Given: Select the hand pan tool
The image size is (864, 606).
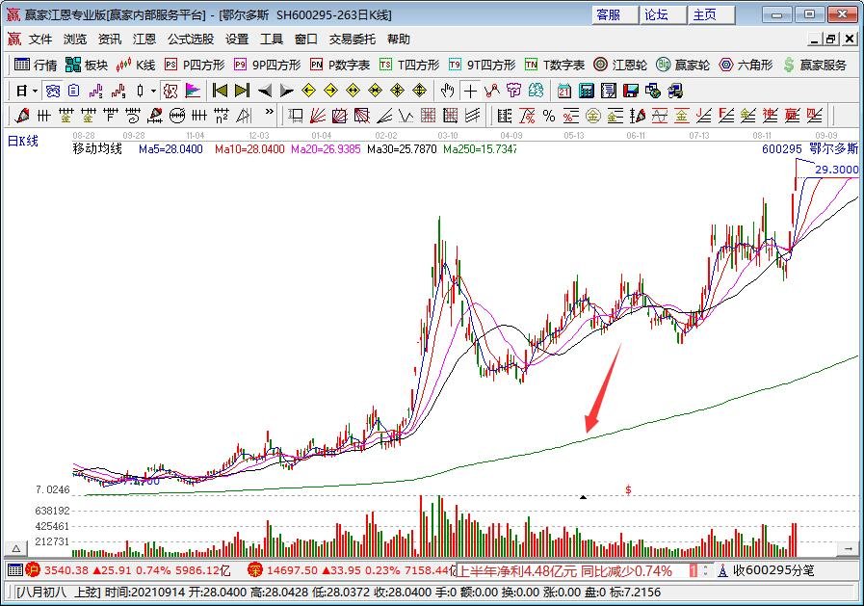Looking at the screenshot, I should click(x=447, y=91).
